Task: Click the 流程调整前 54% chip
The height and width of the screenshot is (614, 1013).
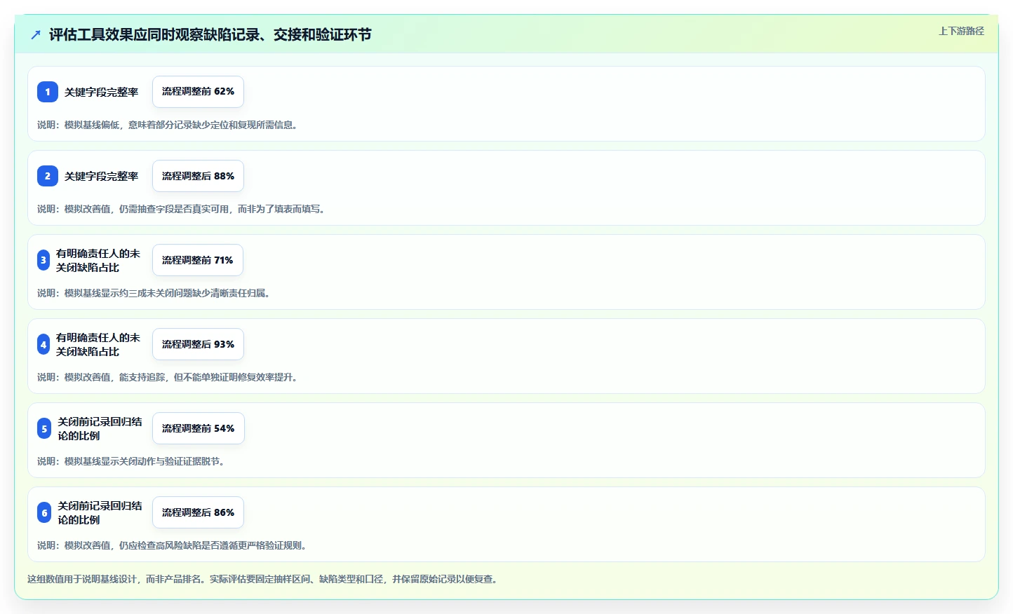Action: click(x=199, y=428)
